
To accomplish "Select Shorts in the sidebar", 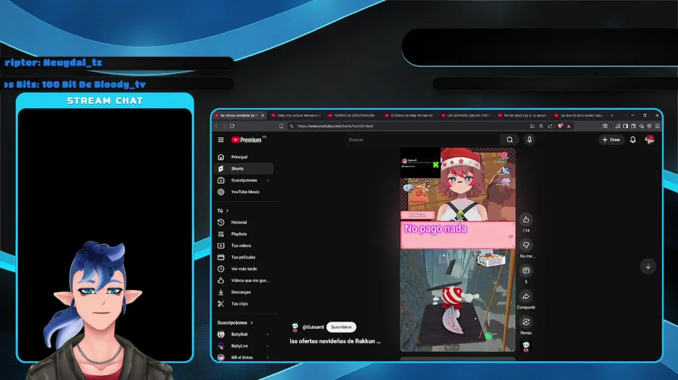I will coord(244,168).
